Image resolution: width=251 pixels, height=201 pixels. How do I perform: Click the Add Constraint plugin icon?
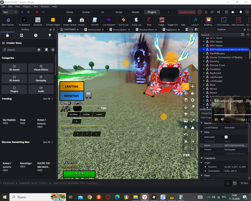238,20
